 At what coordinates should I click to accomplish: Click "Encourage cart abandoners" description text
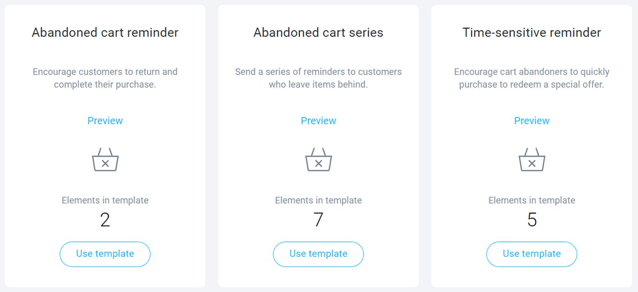[532, 78]
